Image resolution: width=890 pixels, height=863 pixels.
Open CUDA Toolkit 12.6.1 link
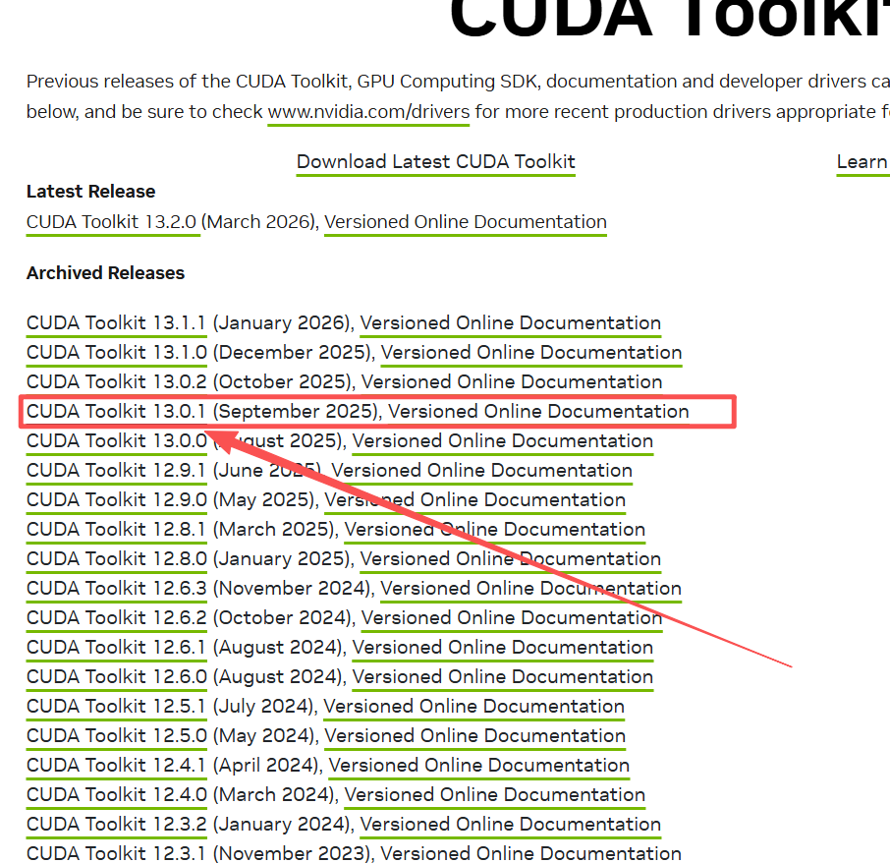coord(116,648)
